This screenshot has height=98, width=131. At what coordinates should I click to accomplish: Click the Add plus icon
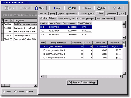(54, 8)
